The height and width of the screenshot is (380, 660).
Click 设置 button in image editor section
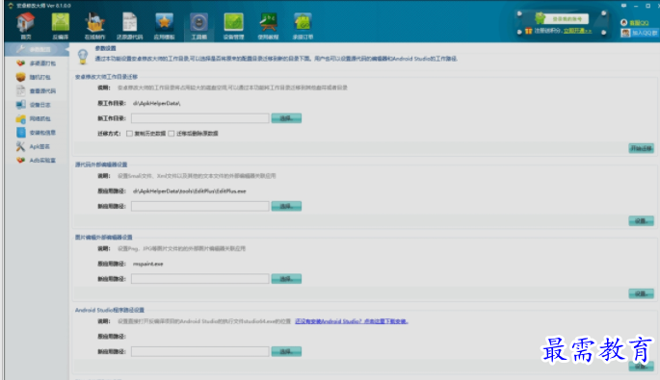click(x=641, y=293)
